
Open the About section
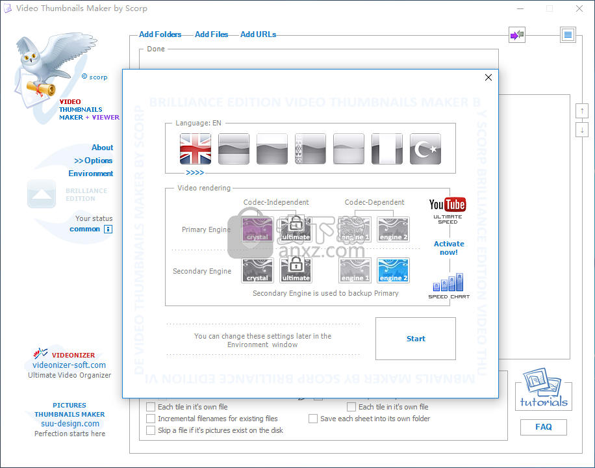[102, 148]
